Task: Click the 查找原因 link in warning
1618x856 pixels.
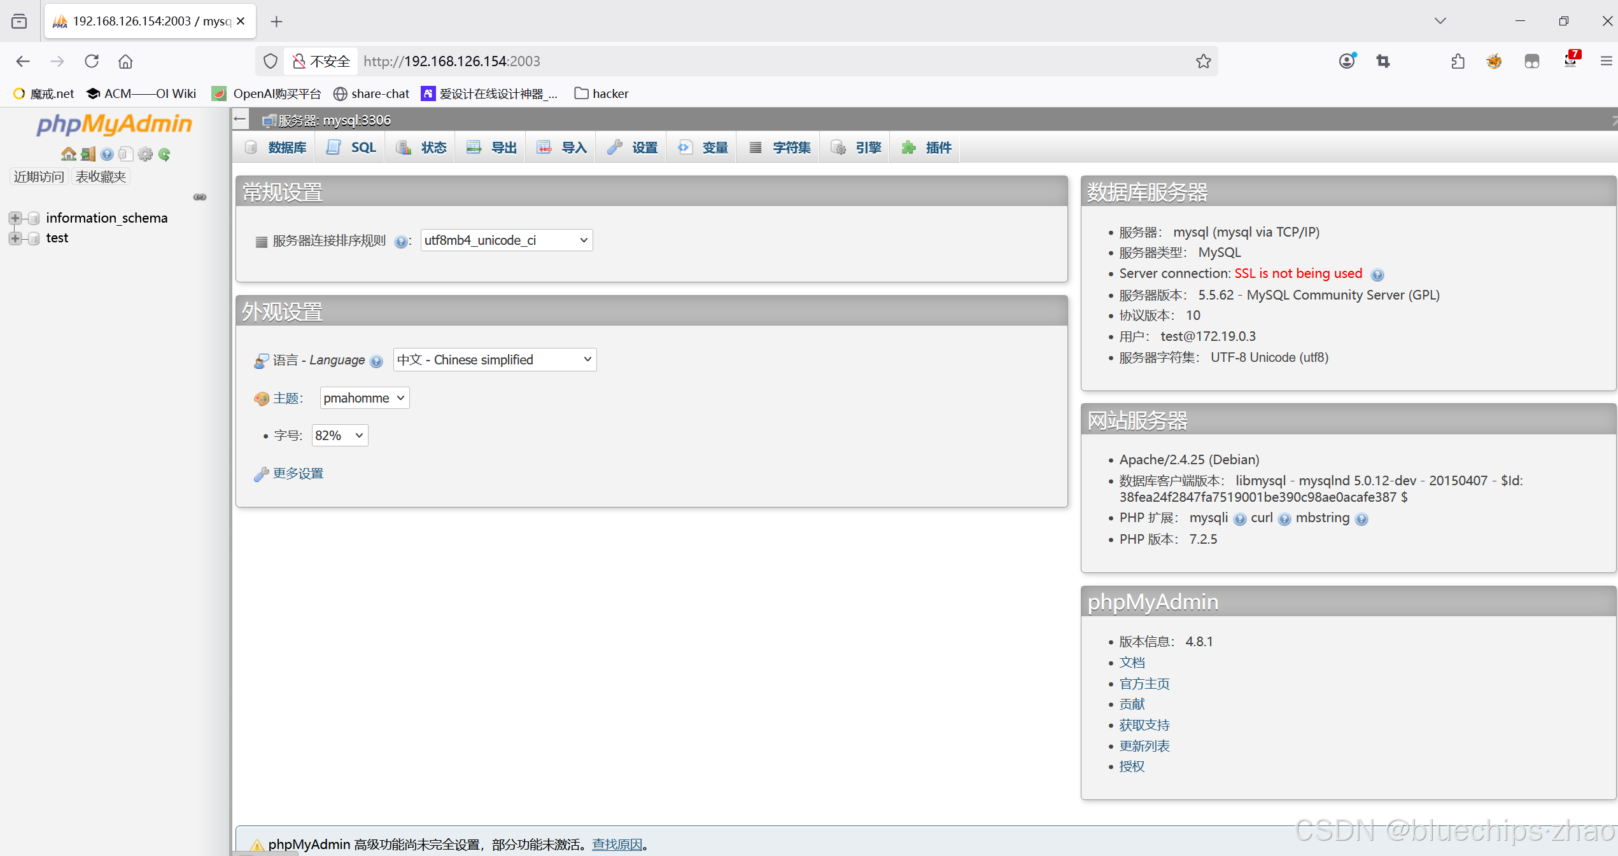Action: coord(617,845)
